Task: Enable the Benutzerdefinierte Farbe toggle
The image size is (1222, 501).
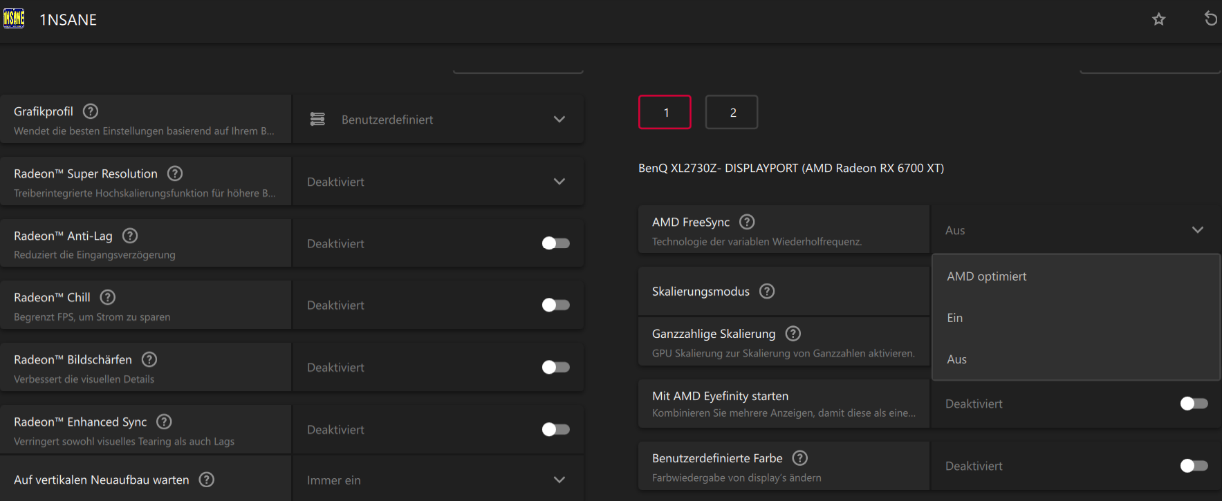Action: [1194, 466]
